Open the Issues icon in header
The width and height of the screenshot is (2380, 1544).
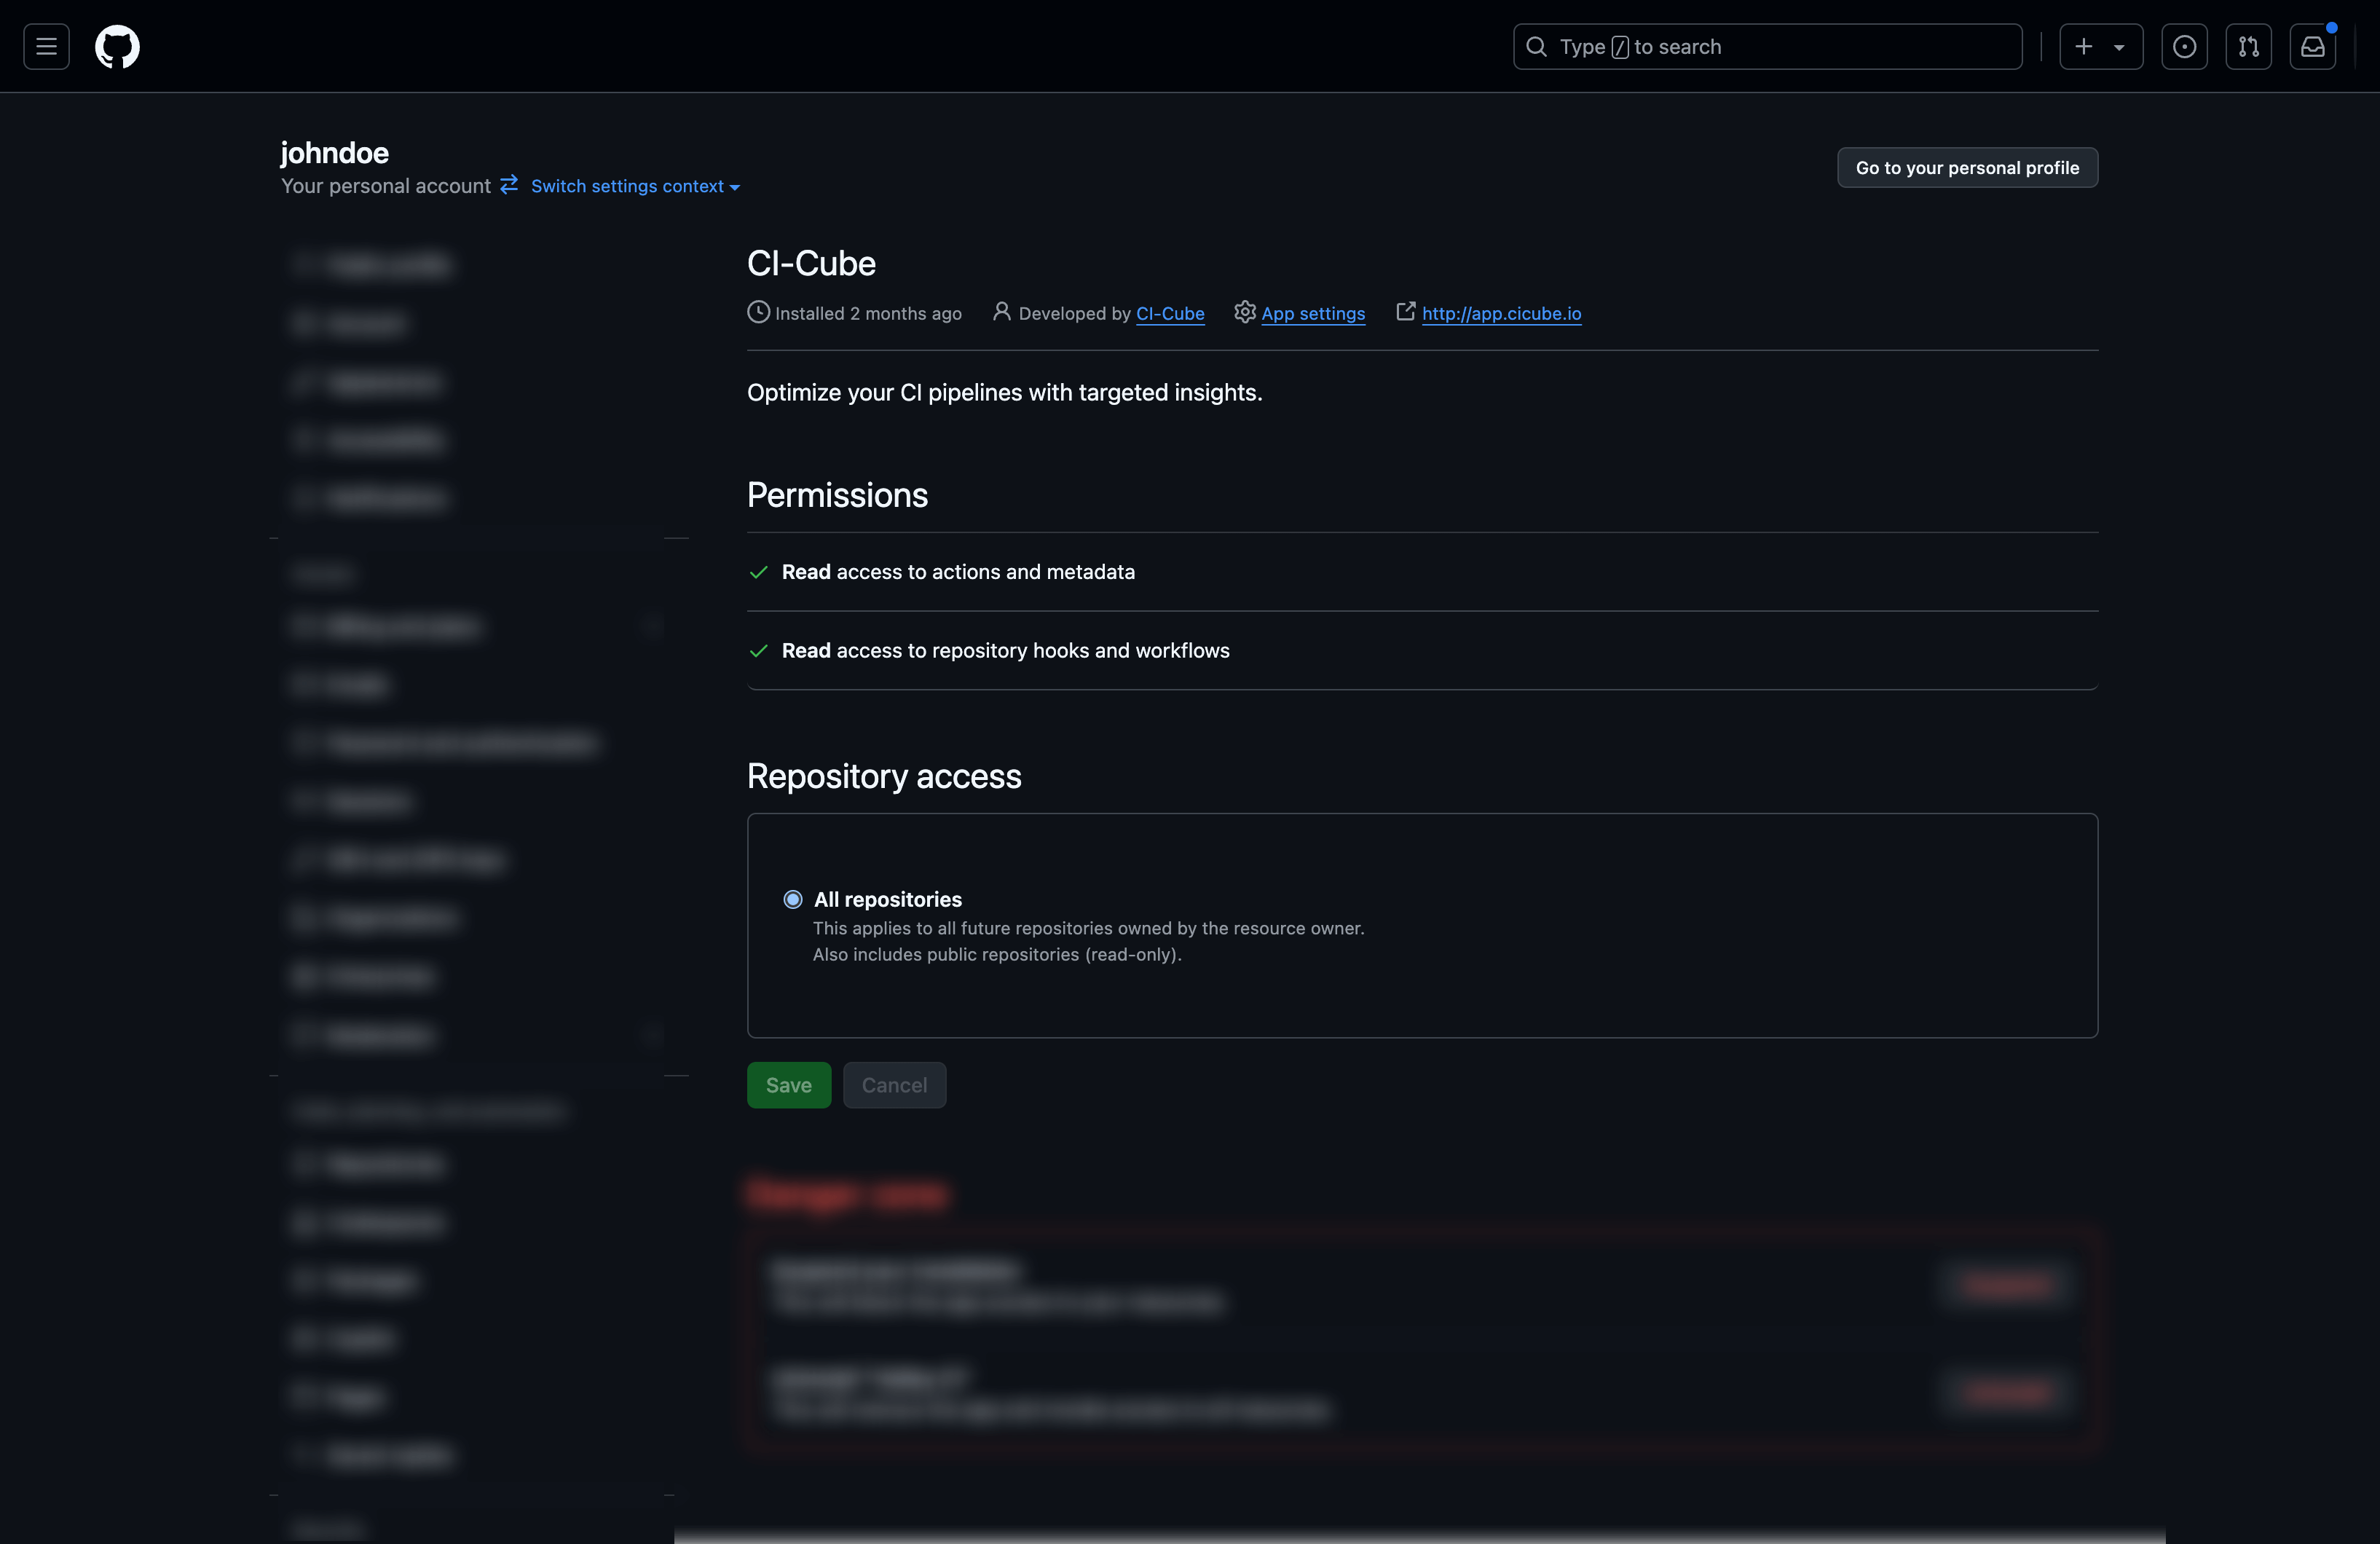[2184, 46]
